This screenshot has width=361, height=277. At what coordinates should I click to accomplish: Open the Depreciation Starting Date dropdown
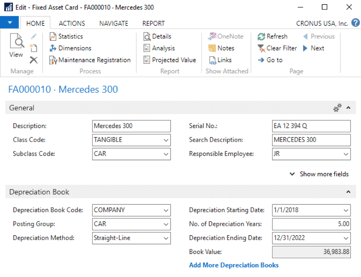coord(346,210)
